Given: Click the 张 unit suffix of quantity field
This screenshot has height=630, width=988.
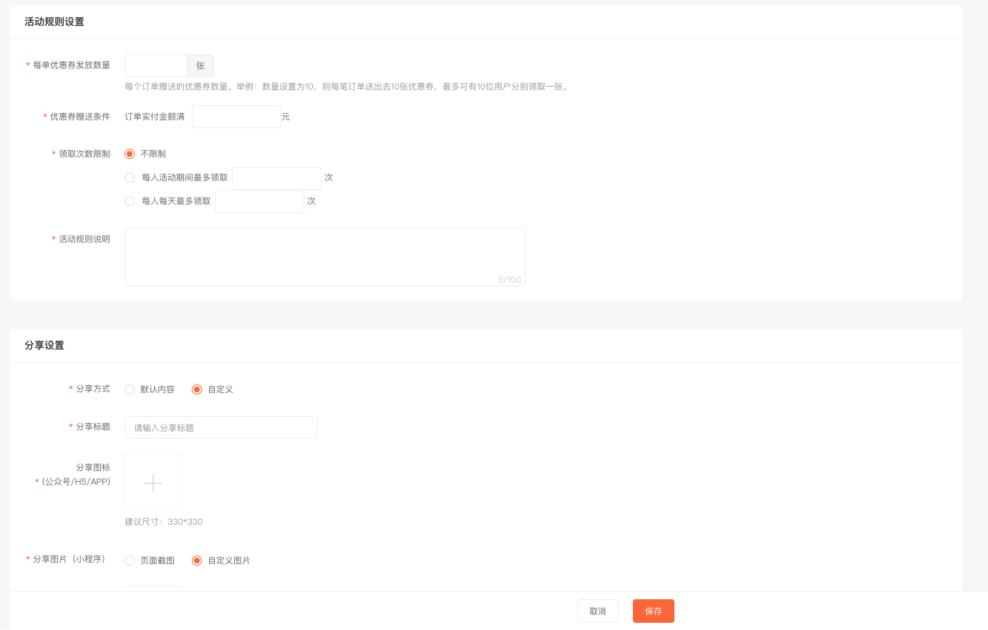Looking at the screenshot, I should coord(200,66).
